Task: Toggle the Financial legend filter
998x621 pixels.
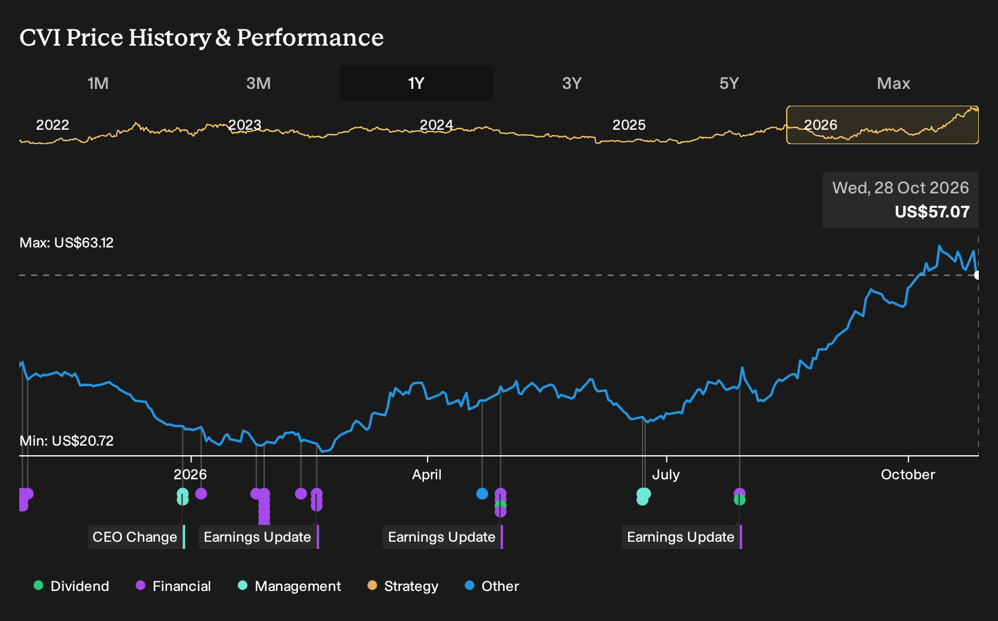Action: (x=174, y=586)
